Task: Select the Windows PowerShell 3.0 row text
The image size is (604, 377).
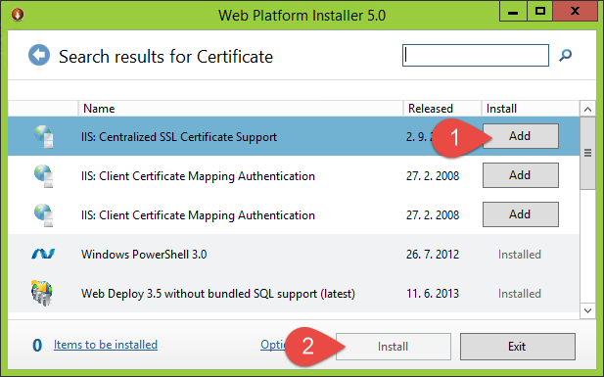Action: [144, 255]
